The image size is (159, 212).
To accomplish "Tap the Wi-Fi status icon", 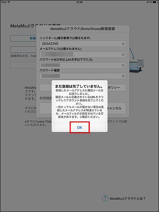I will click(9, 2).
